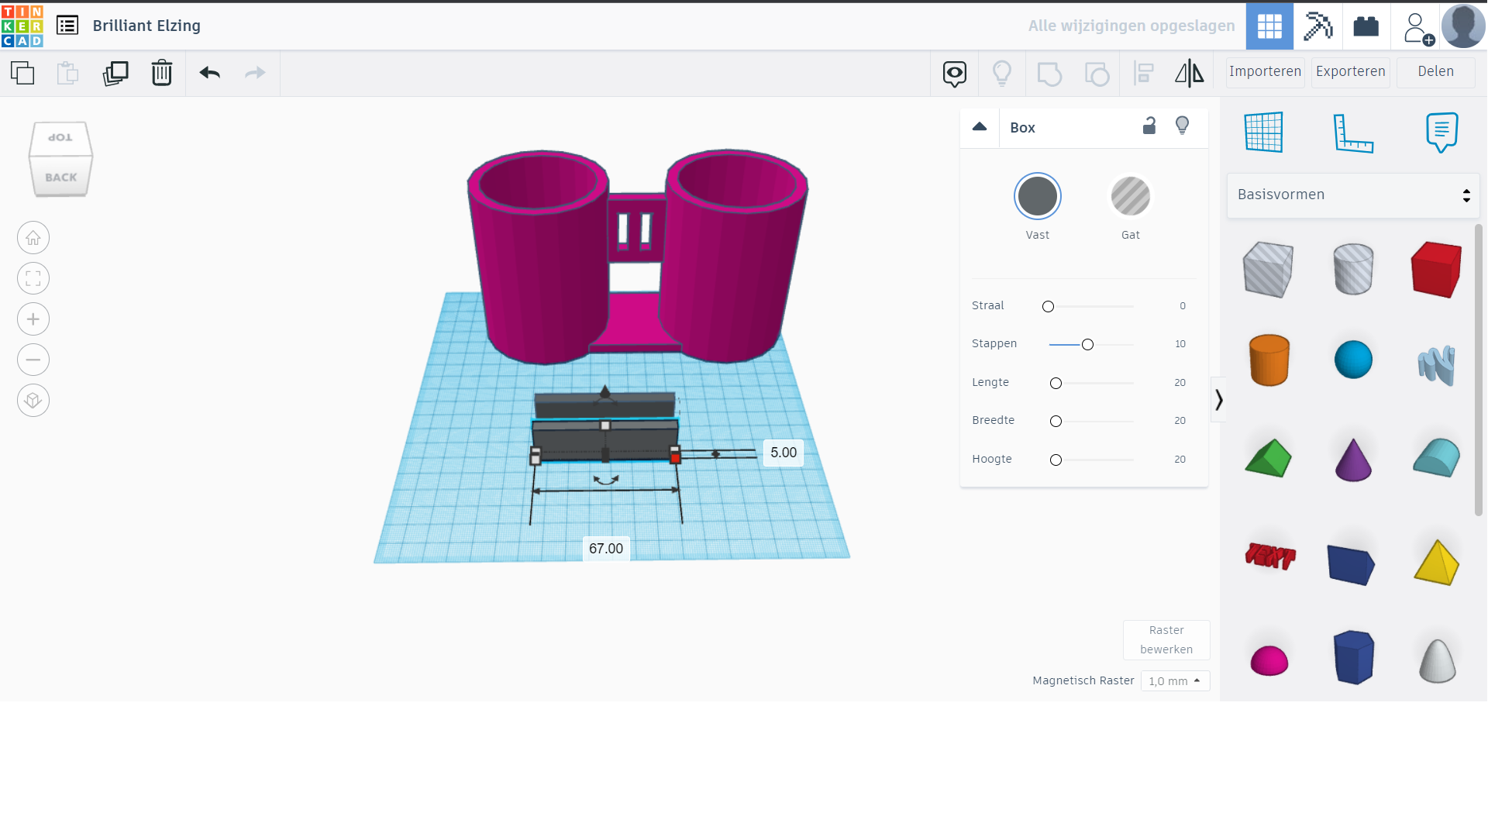The height and width of the screenshot is (837, 1488).
Task: Open the Mirror tool
Action: pyautogui.click(x=1189, y=73)
